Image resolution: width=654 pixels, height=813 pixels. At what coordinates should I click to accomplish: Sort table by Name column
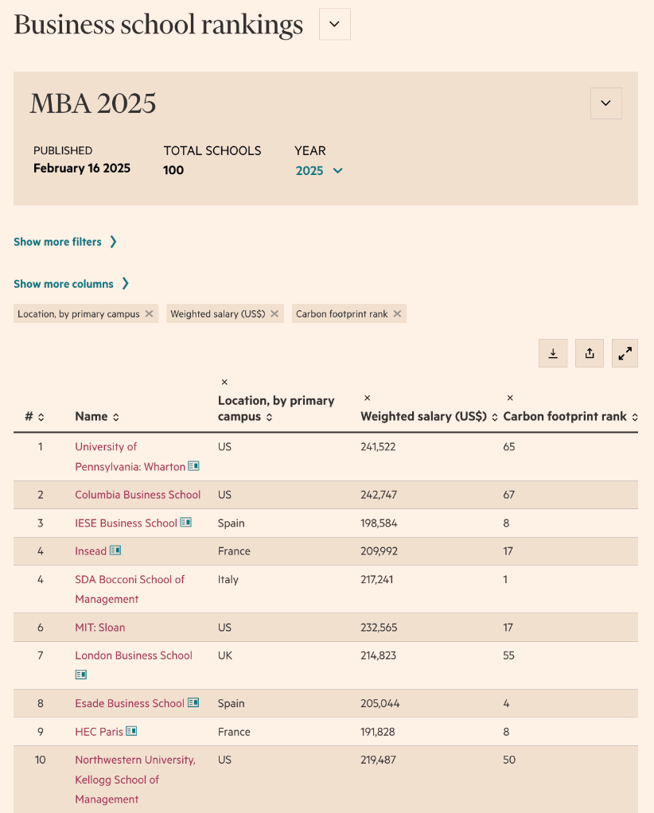tap(97, 417)
